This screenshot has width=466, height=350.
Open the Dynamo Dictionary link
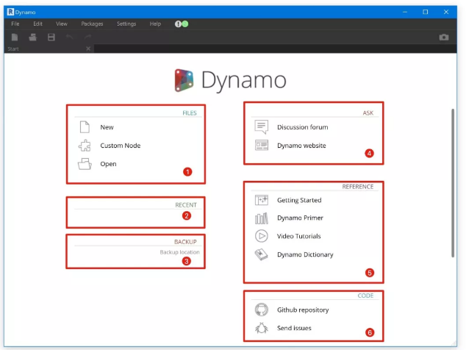305,254
